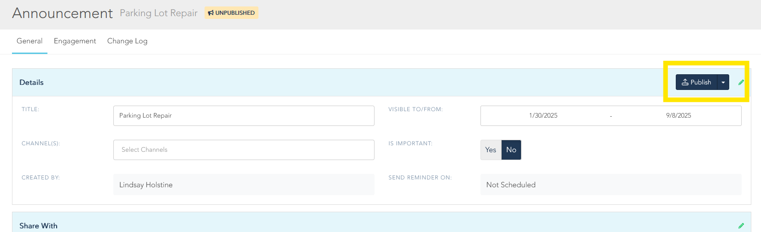Set Is Important to Yes
The image size is (761, 232).
pos(491,150)
